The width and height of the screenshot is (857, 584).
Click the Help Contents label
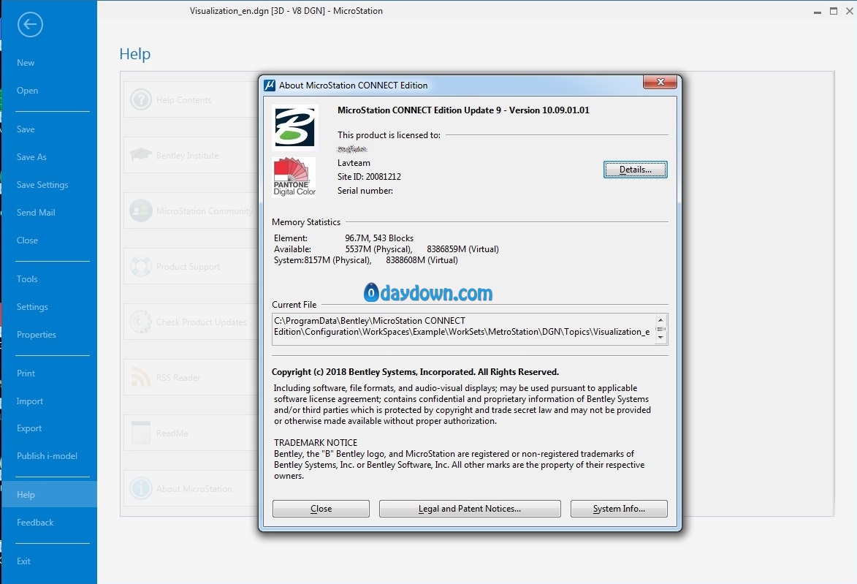tap(183, 100)
